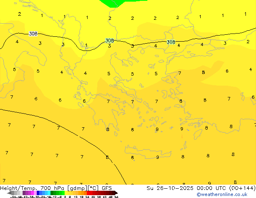This screenshot has width=256, height=198.
Task: Click the Height/Temp. 700 hPa title text
Action: (x=32, y=188)
